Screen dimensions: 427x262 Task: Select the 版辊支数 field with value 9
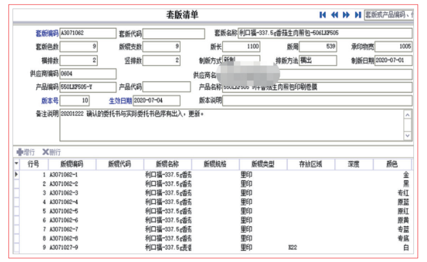161,47
